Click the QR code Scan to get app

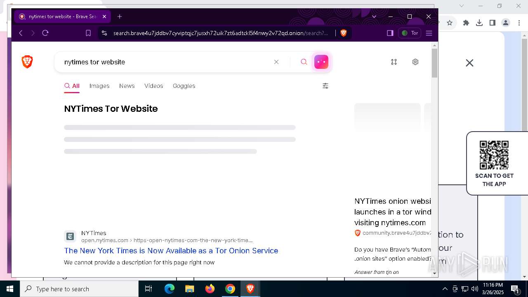(494, 155)
